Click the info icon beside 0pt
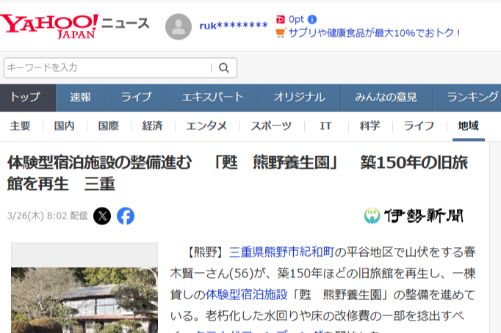 tap(312, 19)
